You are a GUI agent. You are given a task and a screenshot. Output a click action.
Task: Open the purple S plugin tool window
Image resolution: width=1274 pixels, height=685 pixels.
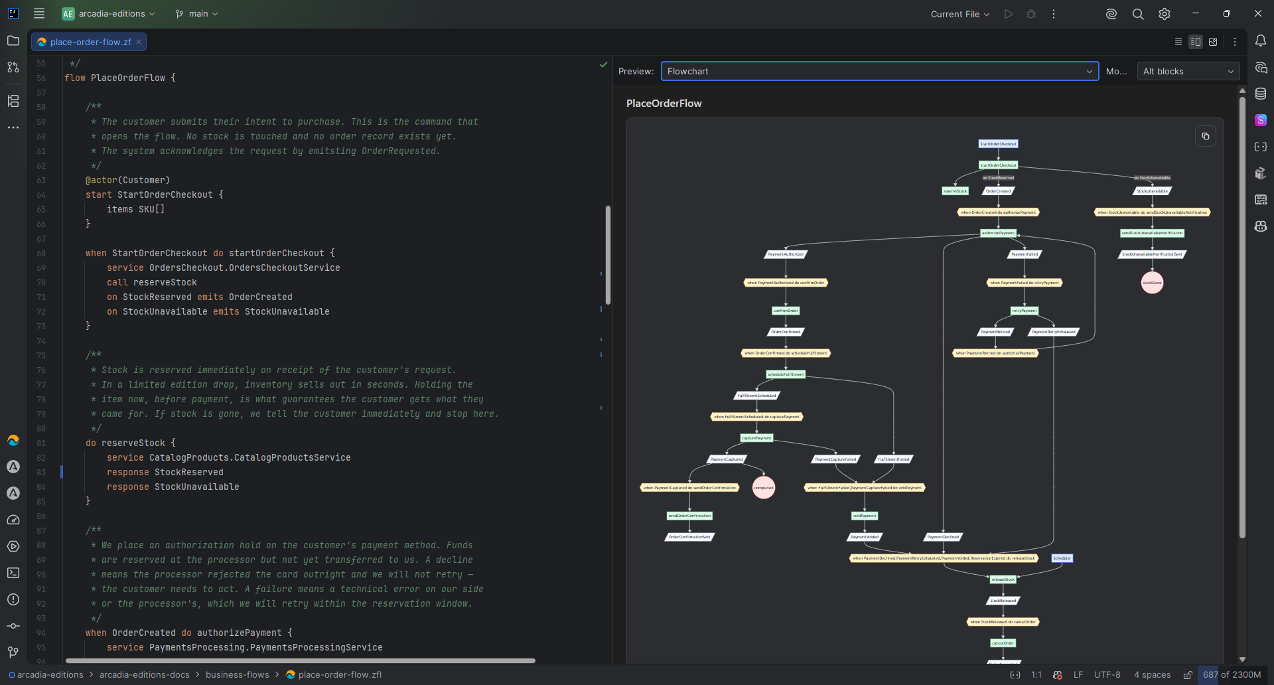point(1261,120)
